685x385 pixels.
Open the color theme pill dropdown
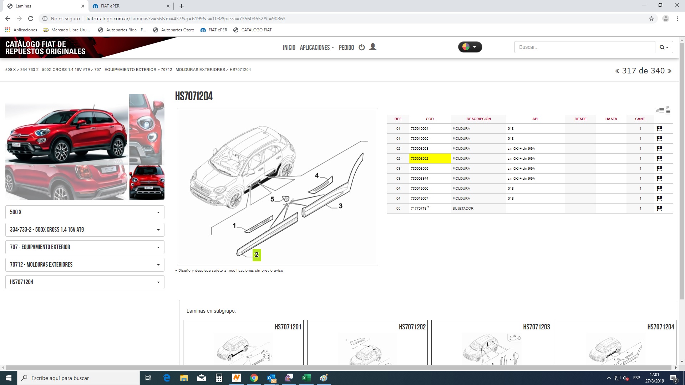(470, 47)
